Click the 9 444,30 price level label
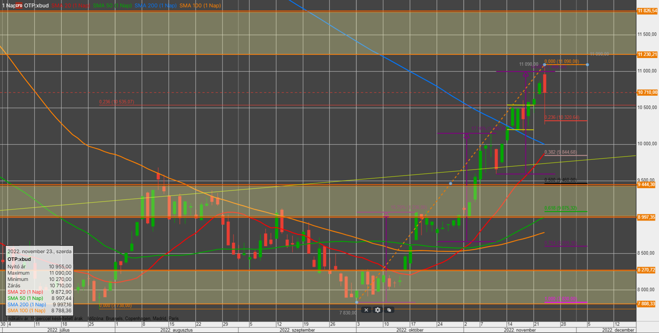The height and width of the screenshot is (333, 659). 646,185
